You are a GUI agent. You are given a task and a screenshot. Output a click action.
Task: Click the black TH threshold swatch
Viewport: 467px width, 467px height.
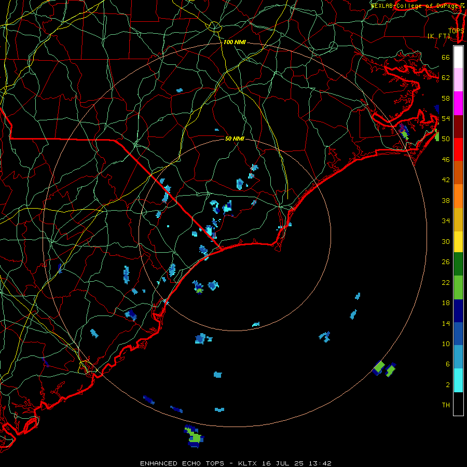[x=458, y=404]
